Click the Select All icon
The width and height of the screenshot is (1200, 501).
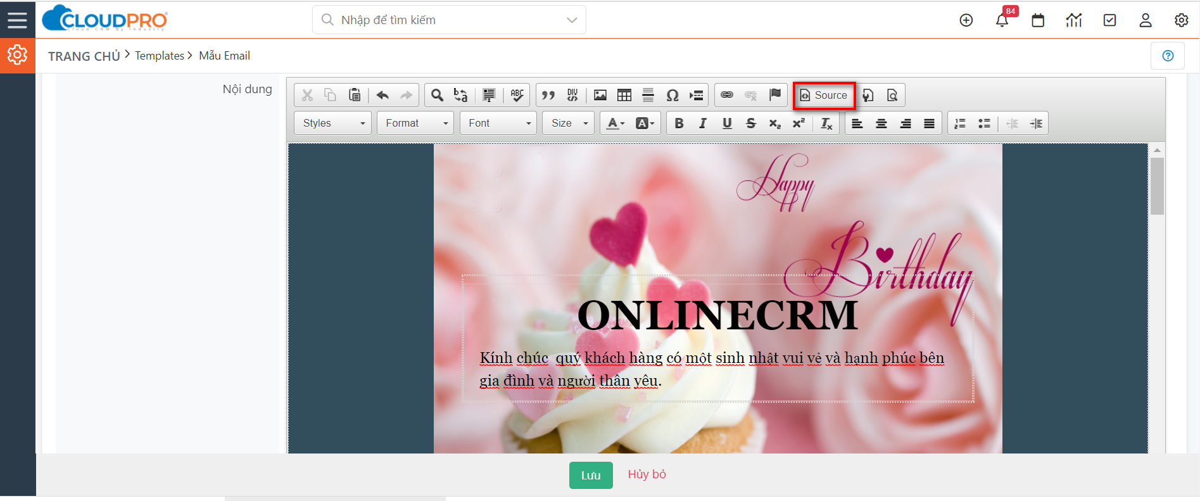(x=489, y=95)
